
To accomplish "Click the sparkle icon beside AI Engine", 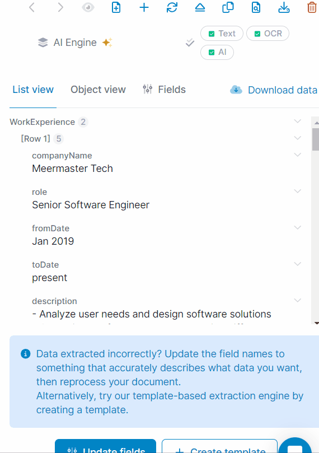I will (x=107, y=43).
